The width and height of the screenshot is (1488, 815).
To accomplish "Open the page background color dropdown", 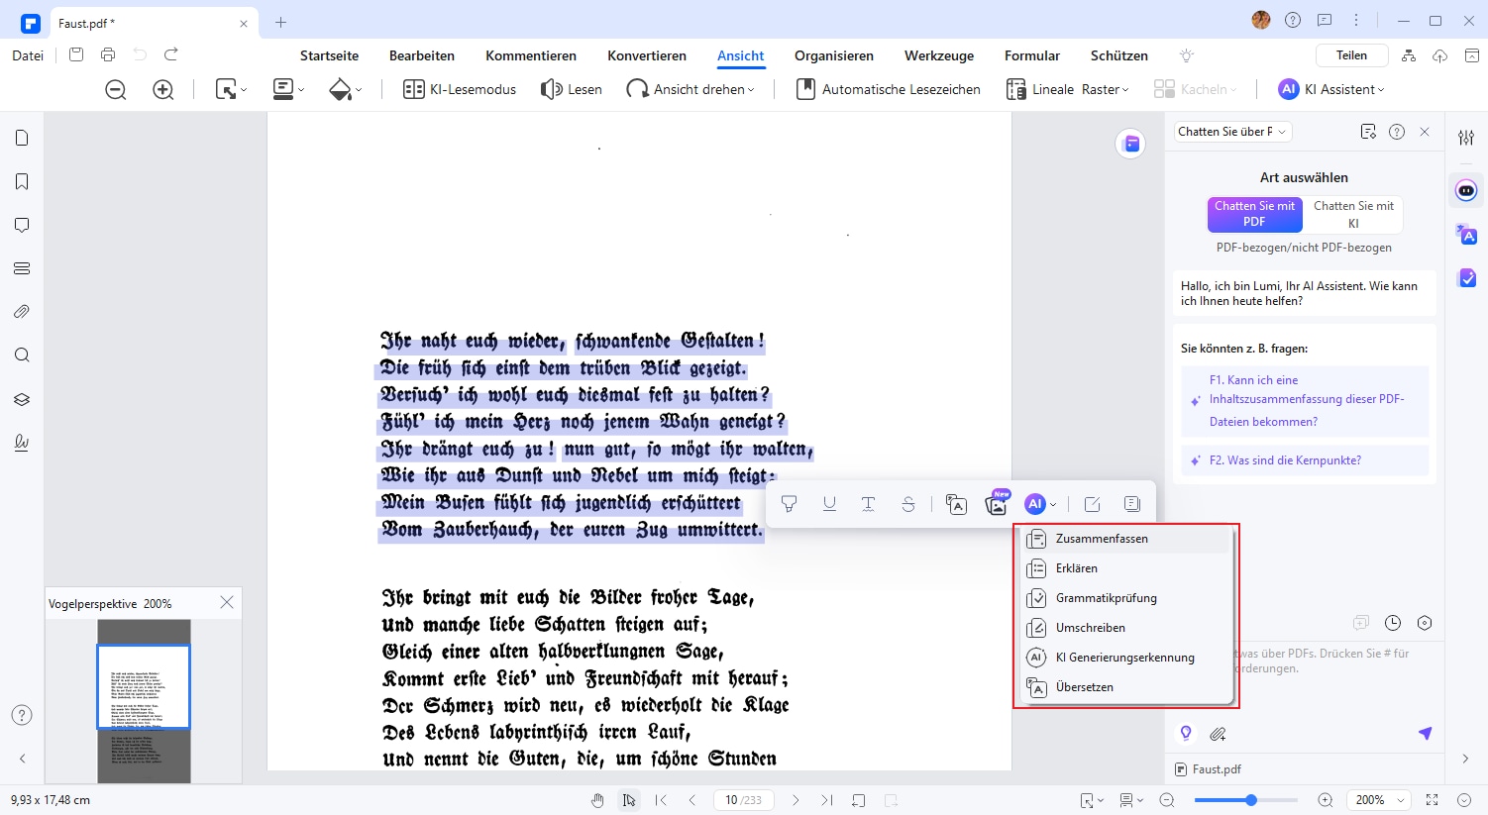I will (345, 89).
